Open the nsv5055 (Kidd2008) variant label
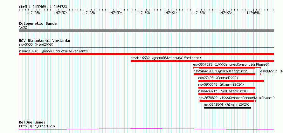The image size is (283, 133). click(x=36, y=44)
